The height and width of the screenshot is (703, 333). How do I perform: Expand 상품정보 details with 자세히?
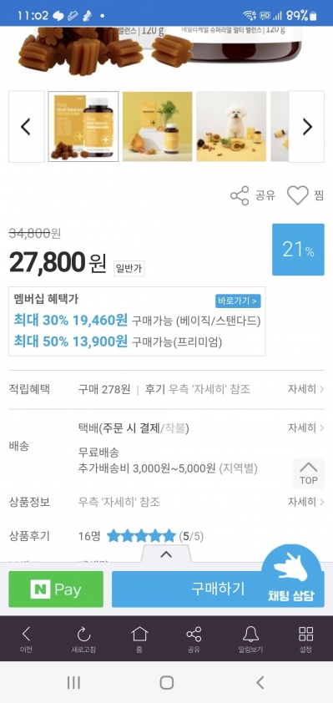(305, 502)
